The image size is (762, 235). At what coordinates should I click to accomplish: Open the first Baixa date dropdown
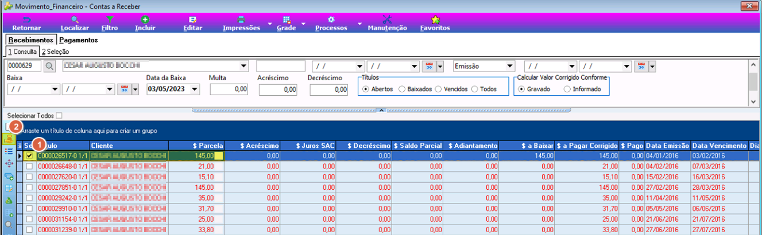click(x=55, y=89)
